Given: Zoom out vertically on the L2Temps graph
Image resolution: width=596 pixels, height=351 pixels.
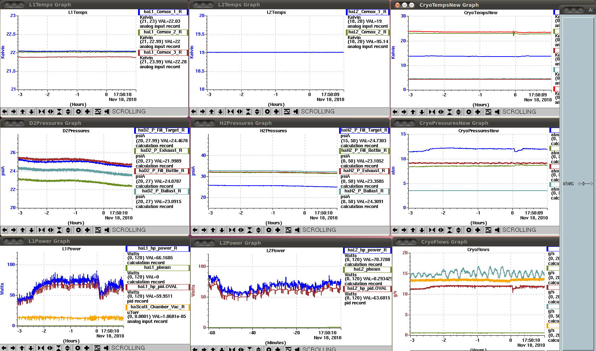Looking at the screenshot, I should pos(257,112).
